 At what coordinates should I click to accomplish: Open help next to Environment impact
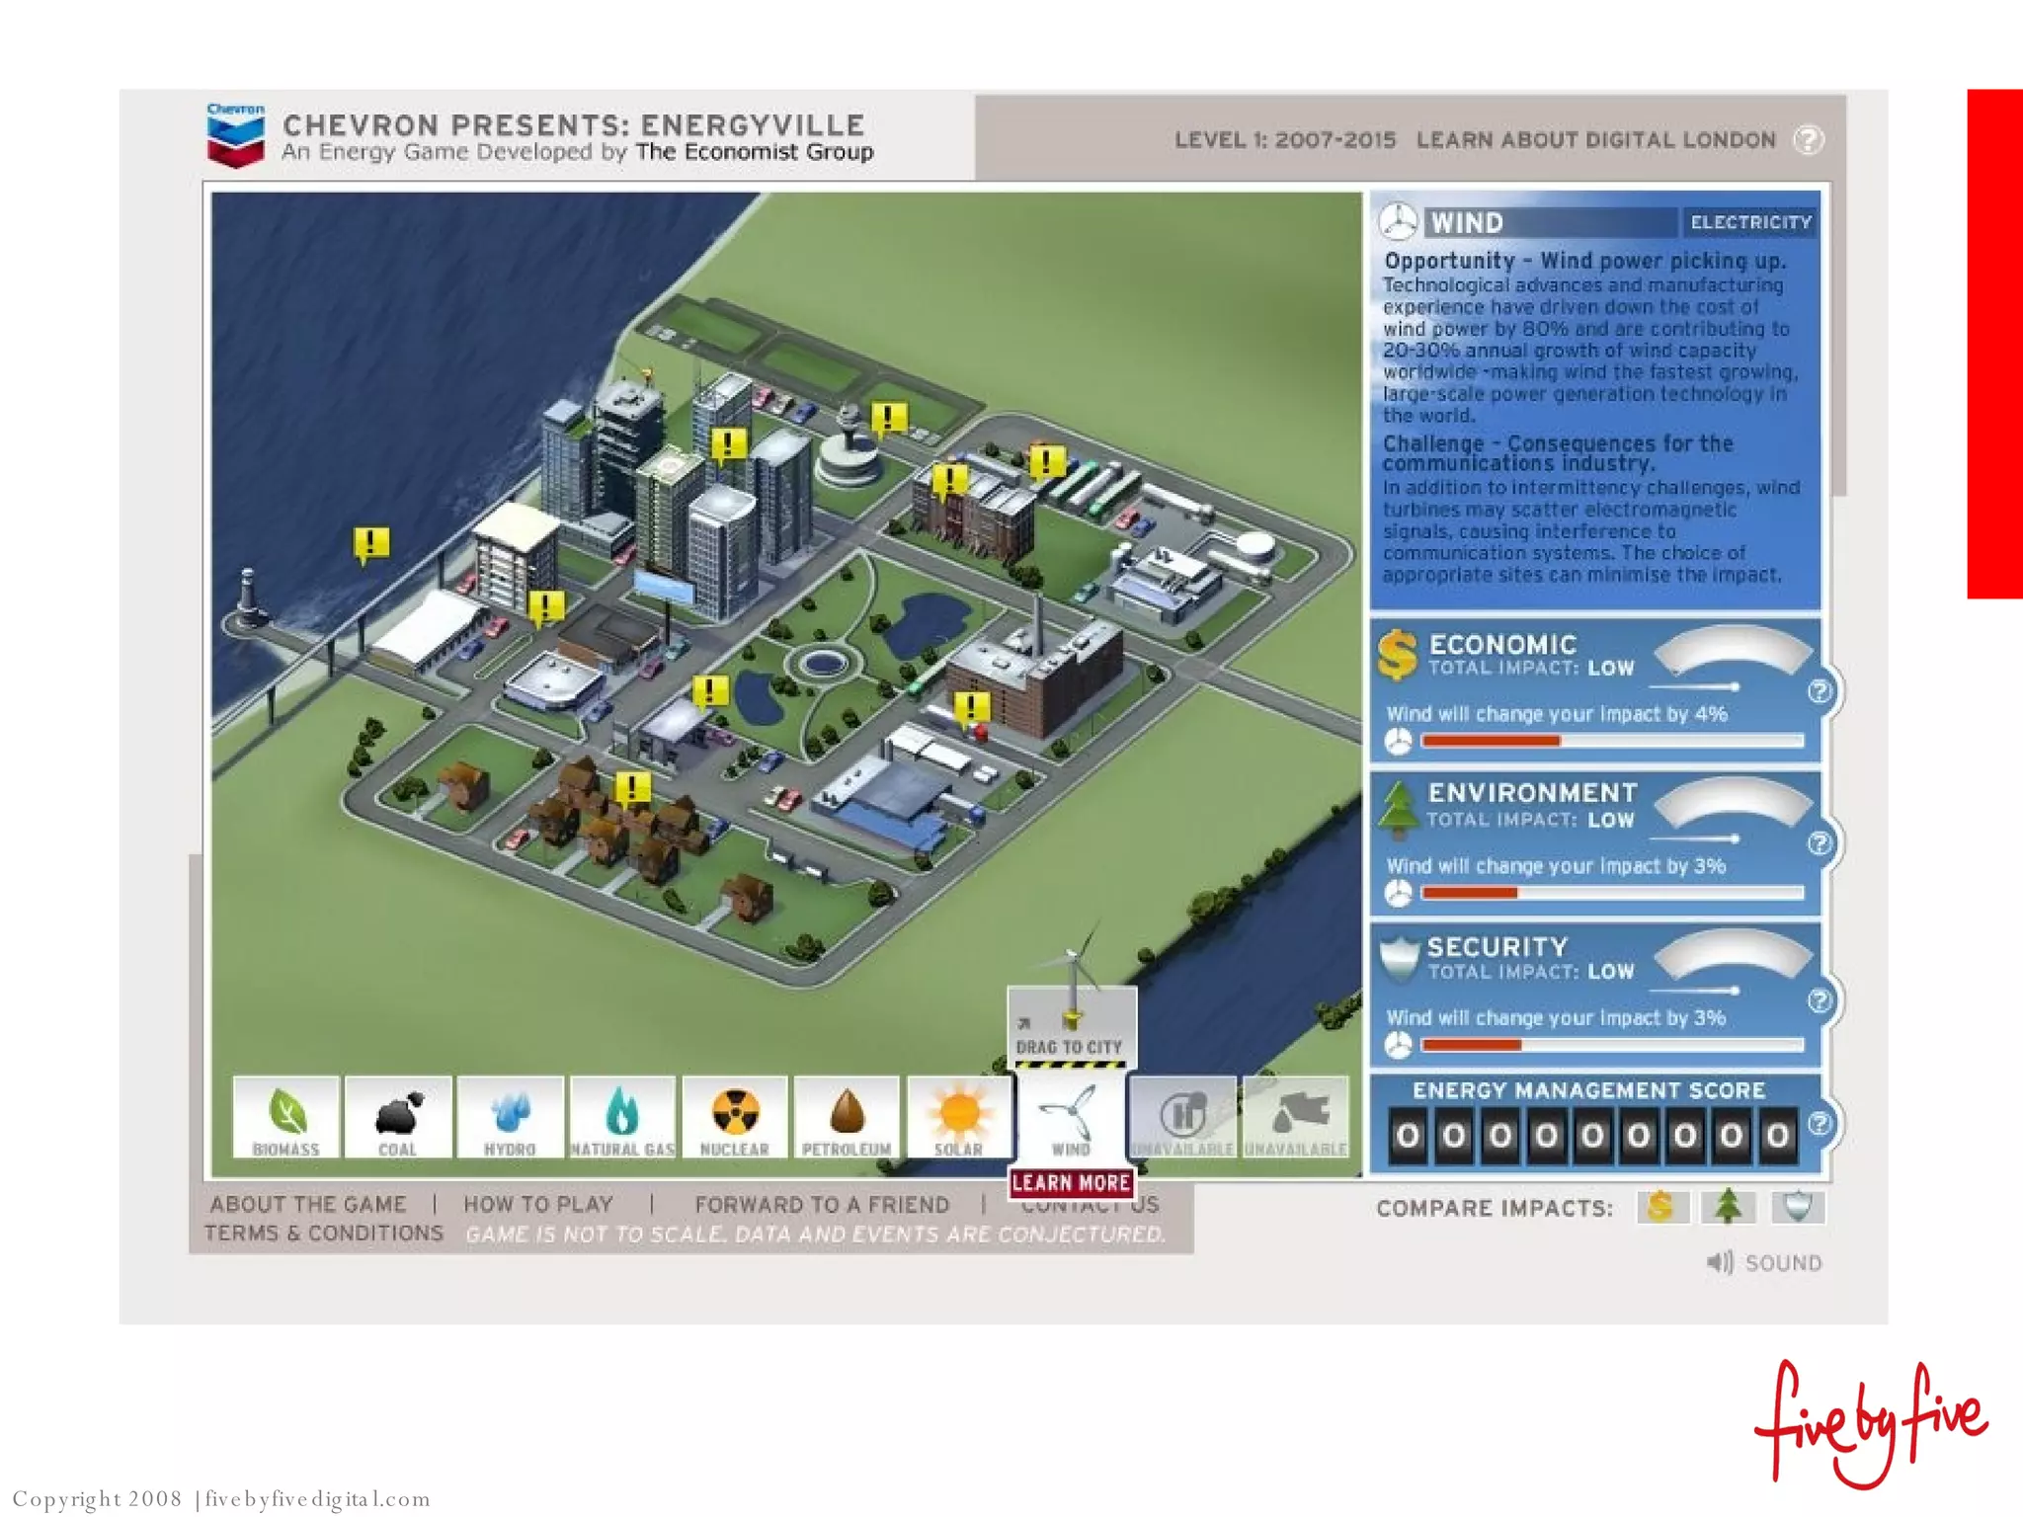pos(1820,843)
